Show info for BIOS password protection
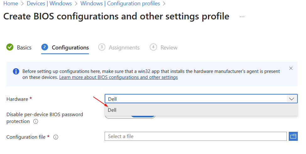This screenshot has height=154, width=306. [x=36, y=121]
